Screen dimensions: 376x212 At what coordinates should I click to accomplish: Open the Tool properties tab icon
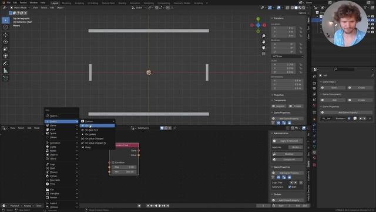[x=314, y=76]
